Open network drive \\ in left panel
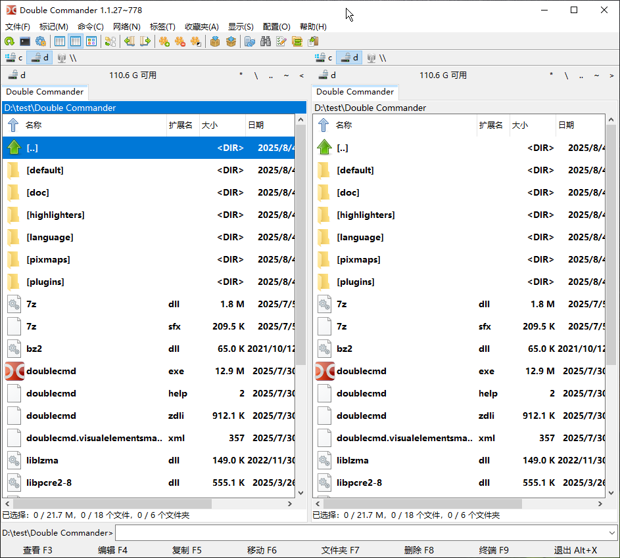This screenshot has height=558, width=620. tap(66, 58)
